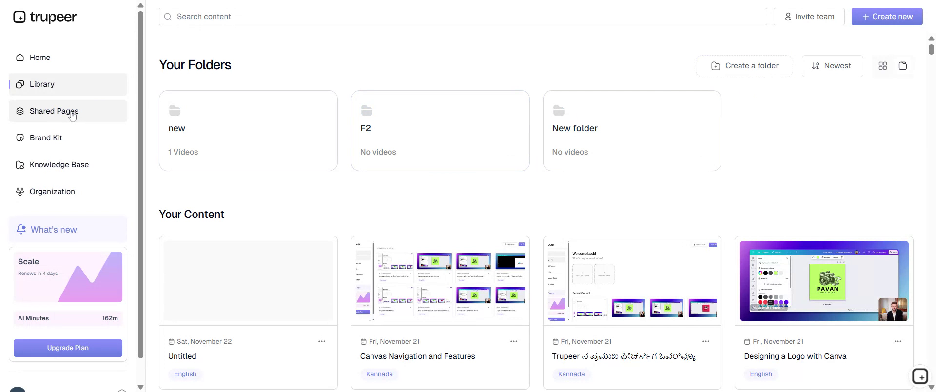
Task: Switch to grid view icon
Action: pyautogui.click(x=883, y=66)
